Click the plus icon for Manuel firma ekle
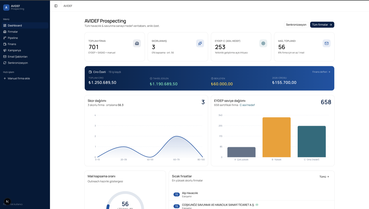369x209 pixels. (5, 78)
